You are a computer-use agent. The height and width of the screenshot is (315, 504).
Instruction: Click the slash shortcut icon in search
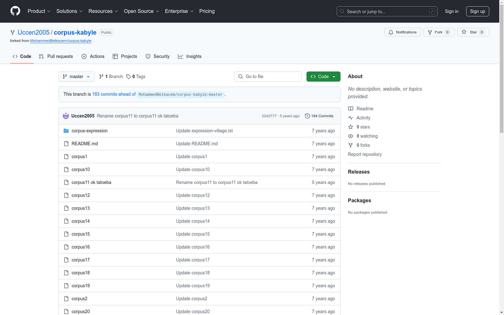(432, 11)
